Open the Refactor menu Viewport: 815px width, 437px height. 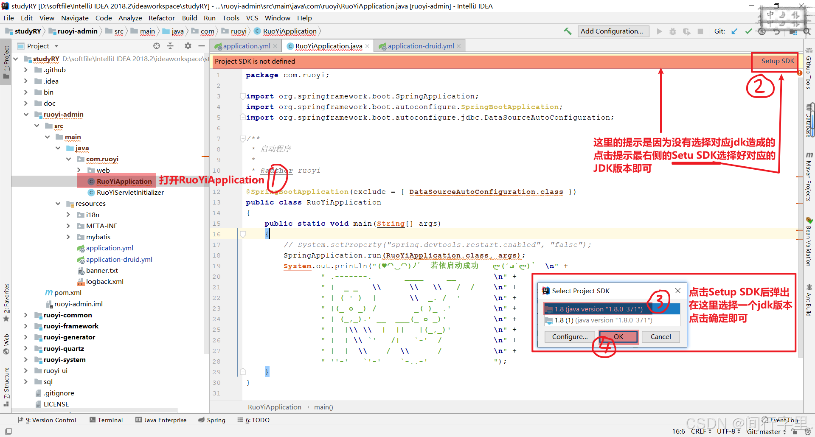(x=161, y=18)
